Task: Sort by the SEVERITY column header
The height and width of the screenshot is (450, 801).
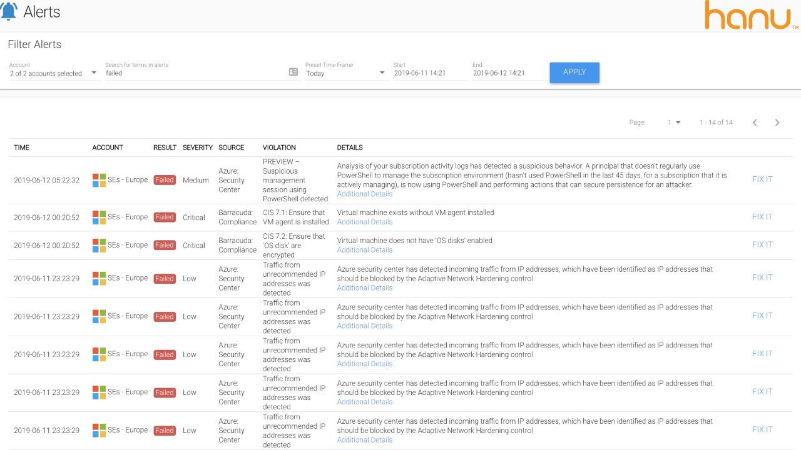Action: 198,147
